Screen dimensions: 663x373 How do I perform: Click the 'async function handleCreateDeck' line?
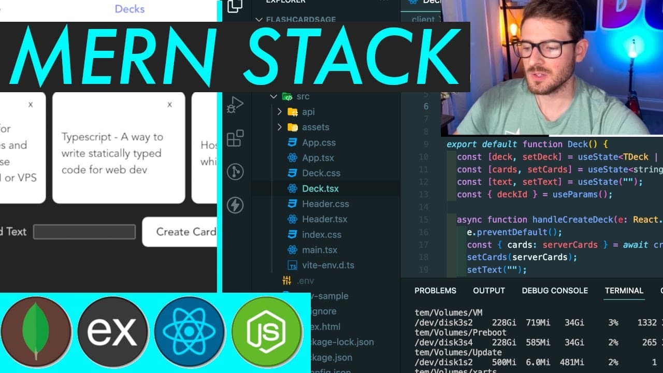559,220
